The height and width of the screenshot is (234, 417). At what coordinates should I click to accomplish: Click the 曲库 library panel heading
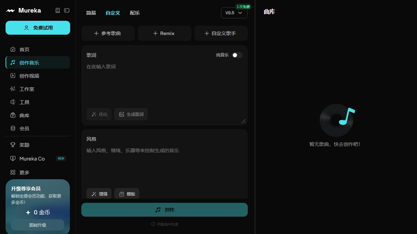[269, 12]
